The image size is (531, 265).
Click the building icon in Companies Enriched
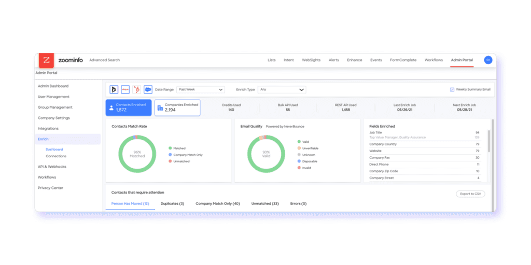coord(160,108)
